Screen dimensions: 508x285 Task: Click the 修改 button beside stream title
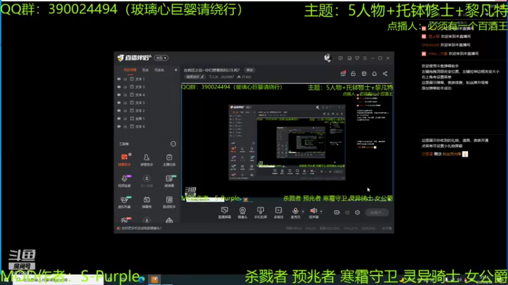250,70
